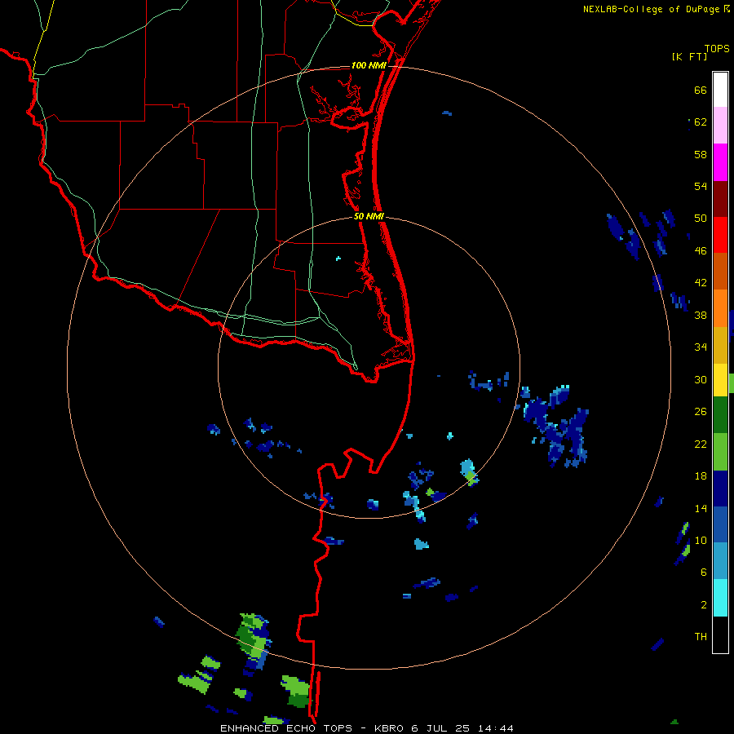Select the 100 NMI range ring label
Viewport: 734px width, 734px height.
[369, 65]
